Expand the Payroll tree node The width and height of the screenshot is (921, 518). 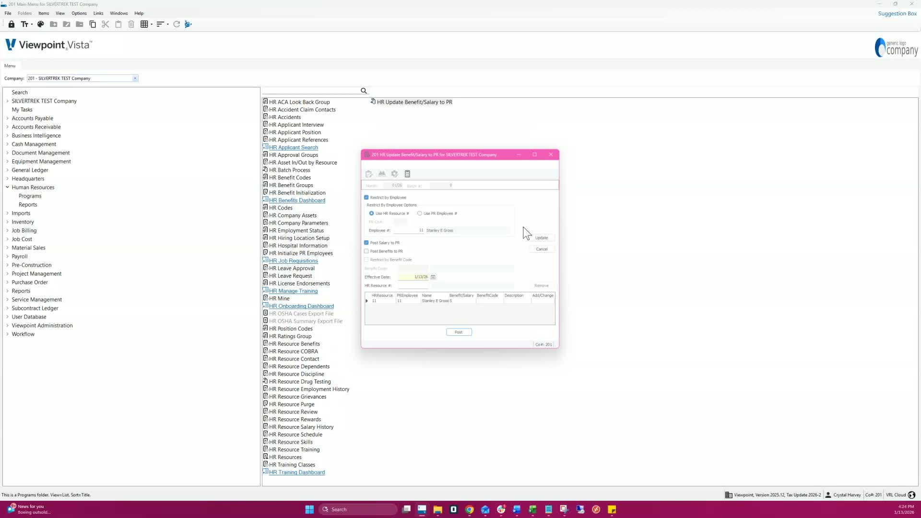coord(7,256)
